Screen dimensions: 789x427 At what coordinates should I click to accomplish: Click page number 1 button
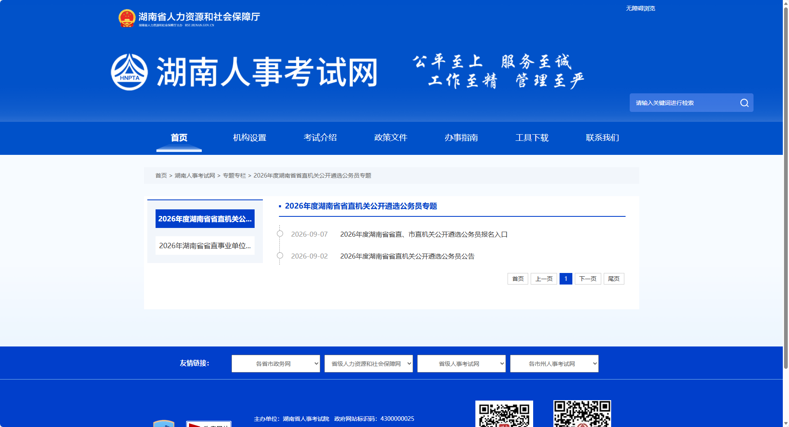566,279
